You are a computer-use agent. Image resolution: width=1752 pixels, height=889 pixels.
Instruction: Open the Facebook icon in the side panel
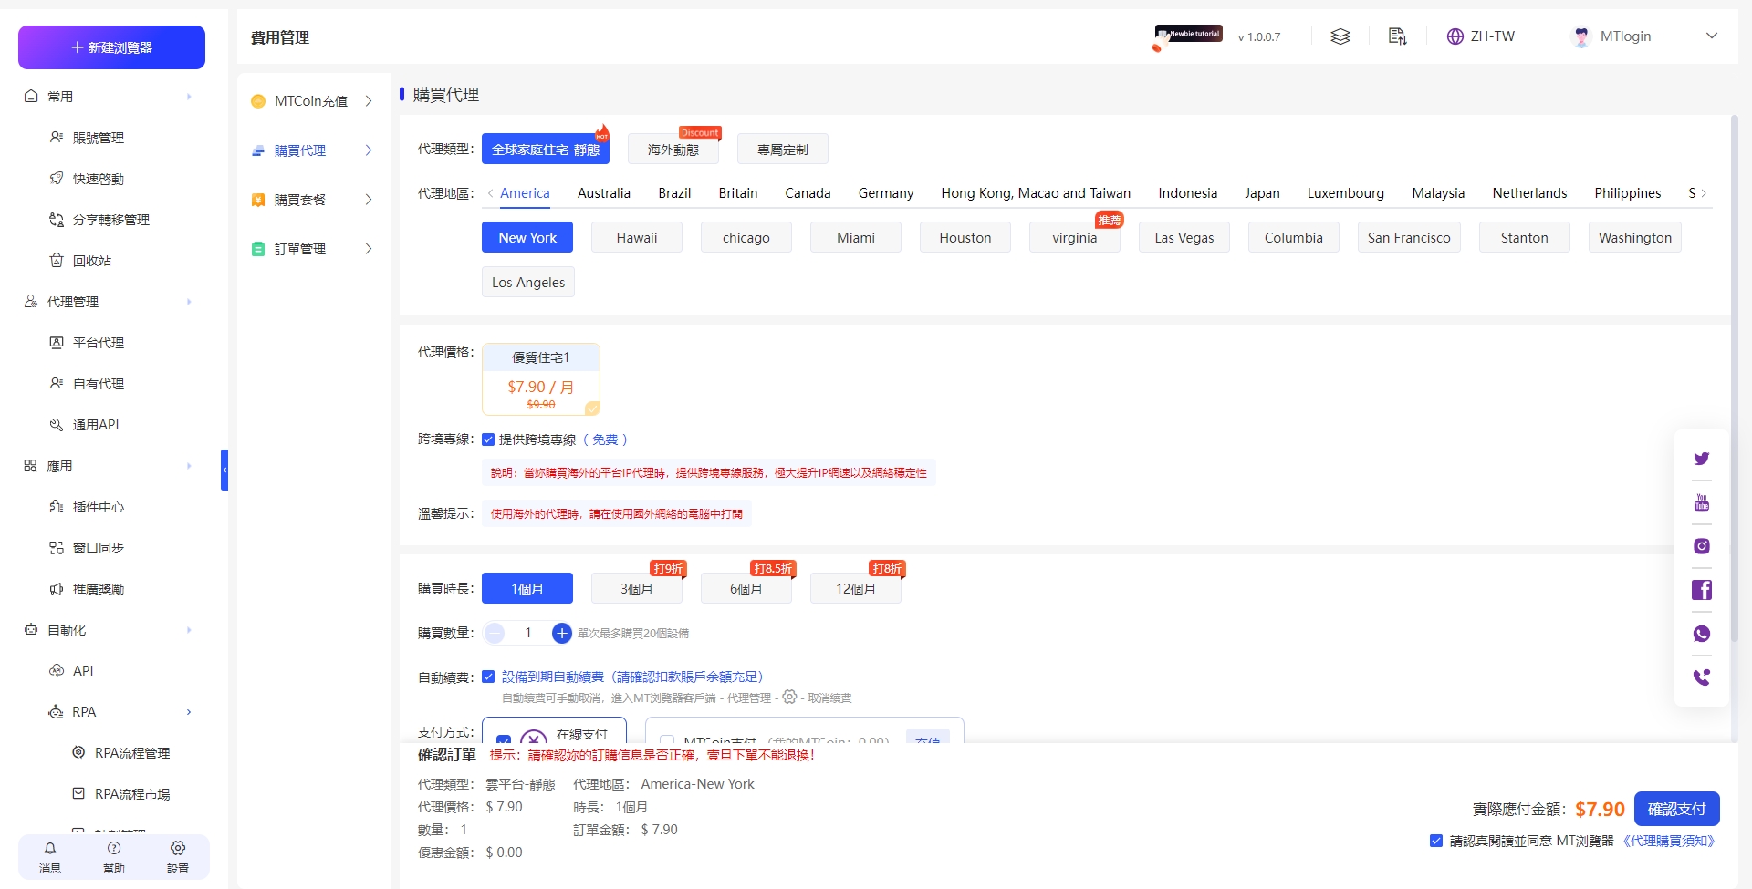tap(1701, 590)
